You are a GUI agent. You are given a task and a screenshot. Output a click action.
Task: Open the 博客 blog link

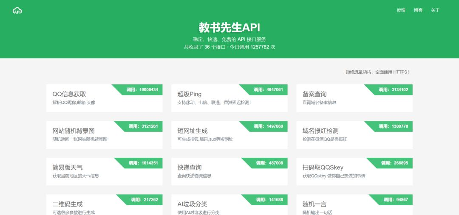(x=418, y=10)
